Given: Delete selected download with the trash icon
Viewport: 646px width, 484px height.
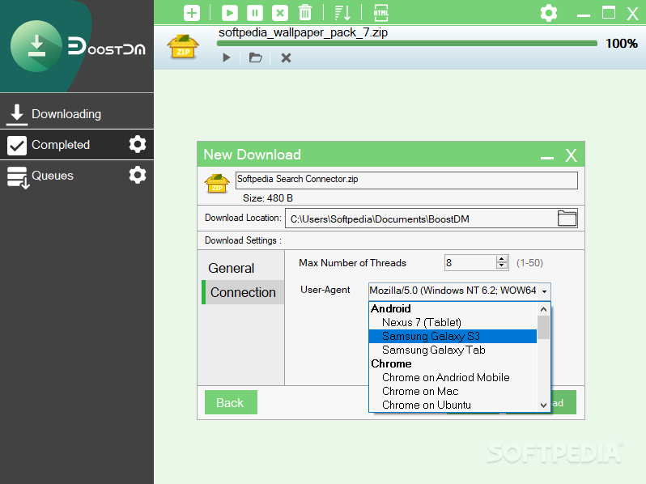Looking at the screenshot, I should click(x=305, y=13).
